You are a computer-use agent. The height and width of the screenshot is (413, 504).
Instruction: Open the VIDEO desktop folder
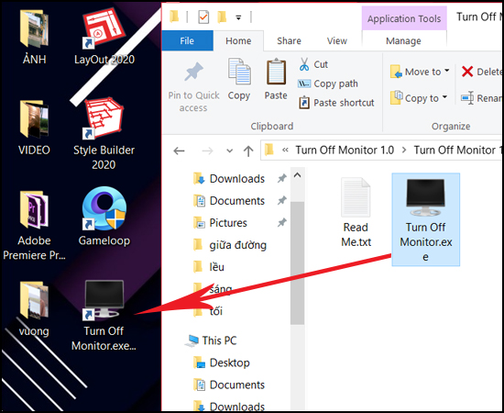click(x=34, y=128)
